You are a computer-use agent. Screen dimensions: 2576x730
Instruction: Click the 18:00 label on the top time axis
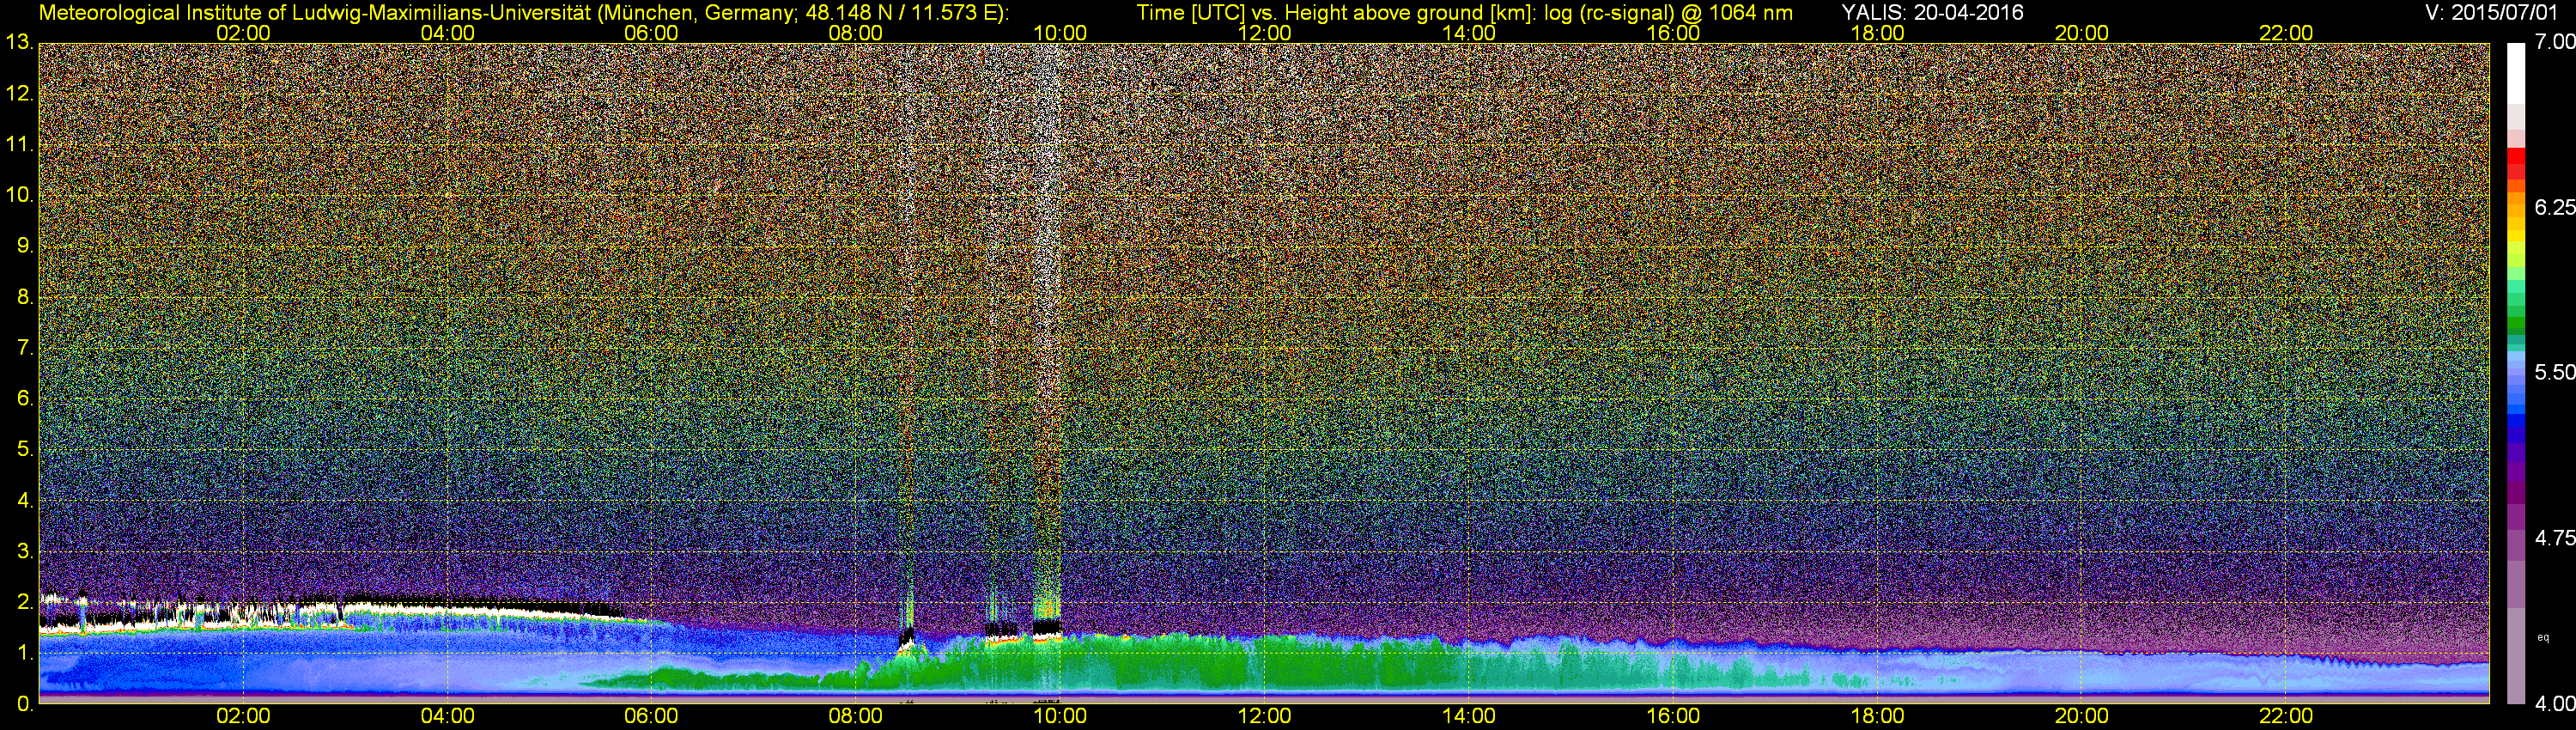(1877, 33)
